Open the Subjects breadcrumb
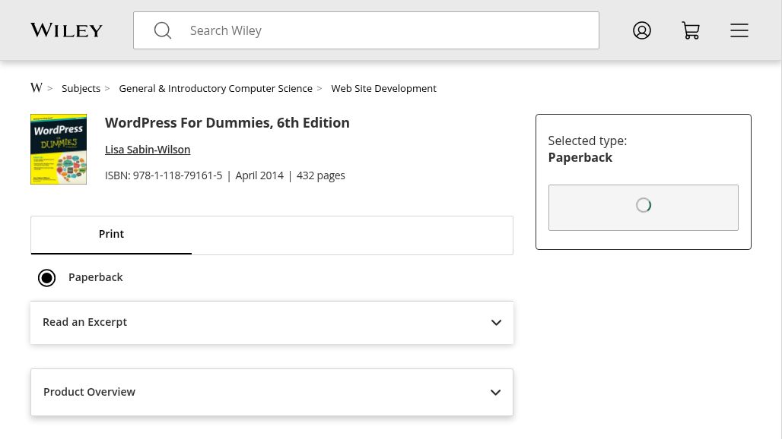 click(x=81, y=89)
